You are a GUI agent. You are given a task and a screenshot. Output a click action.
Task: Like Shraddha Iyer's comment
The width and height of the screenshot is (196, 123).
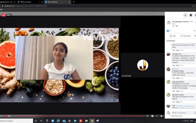coord(174,65)
